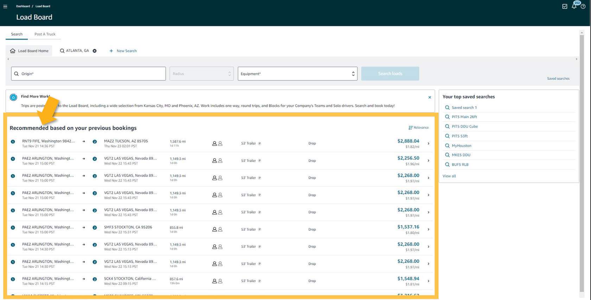Image resolution: width=591 pixels, height=300 pixels.
Task: Dismiss the Find More Work banner
Action: [x=430, y=97]
